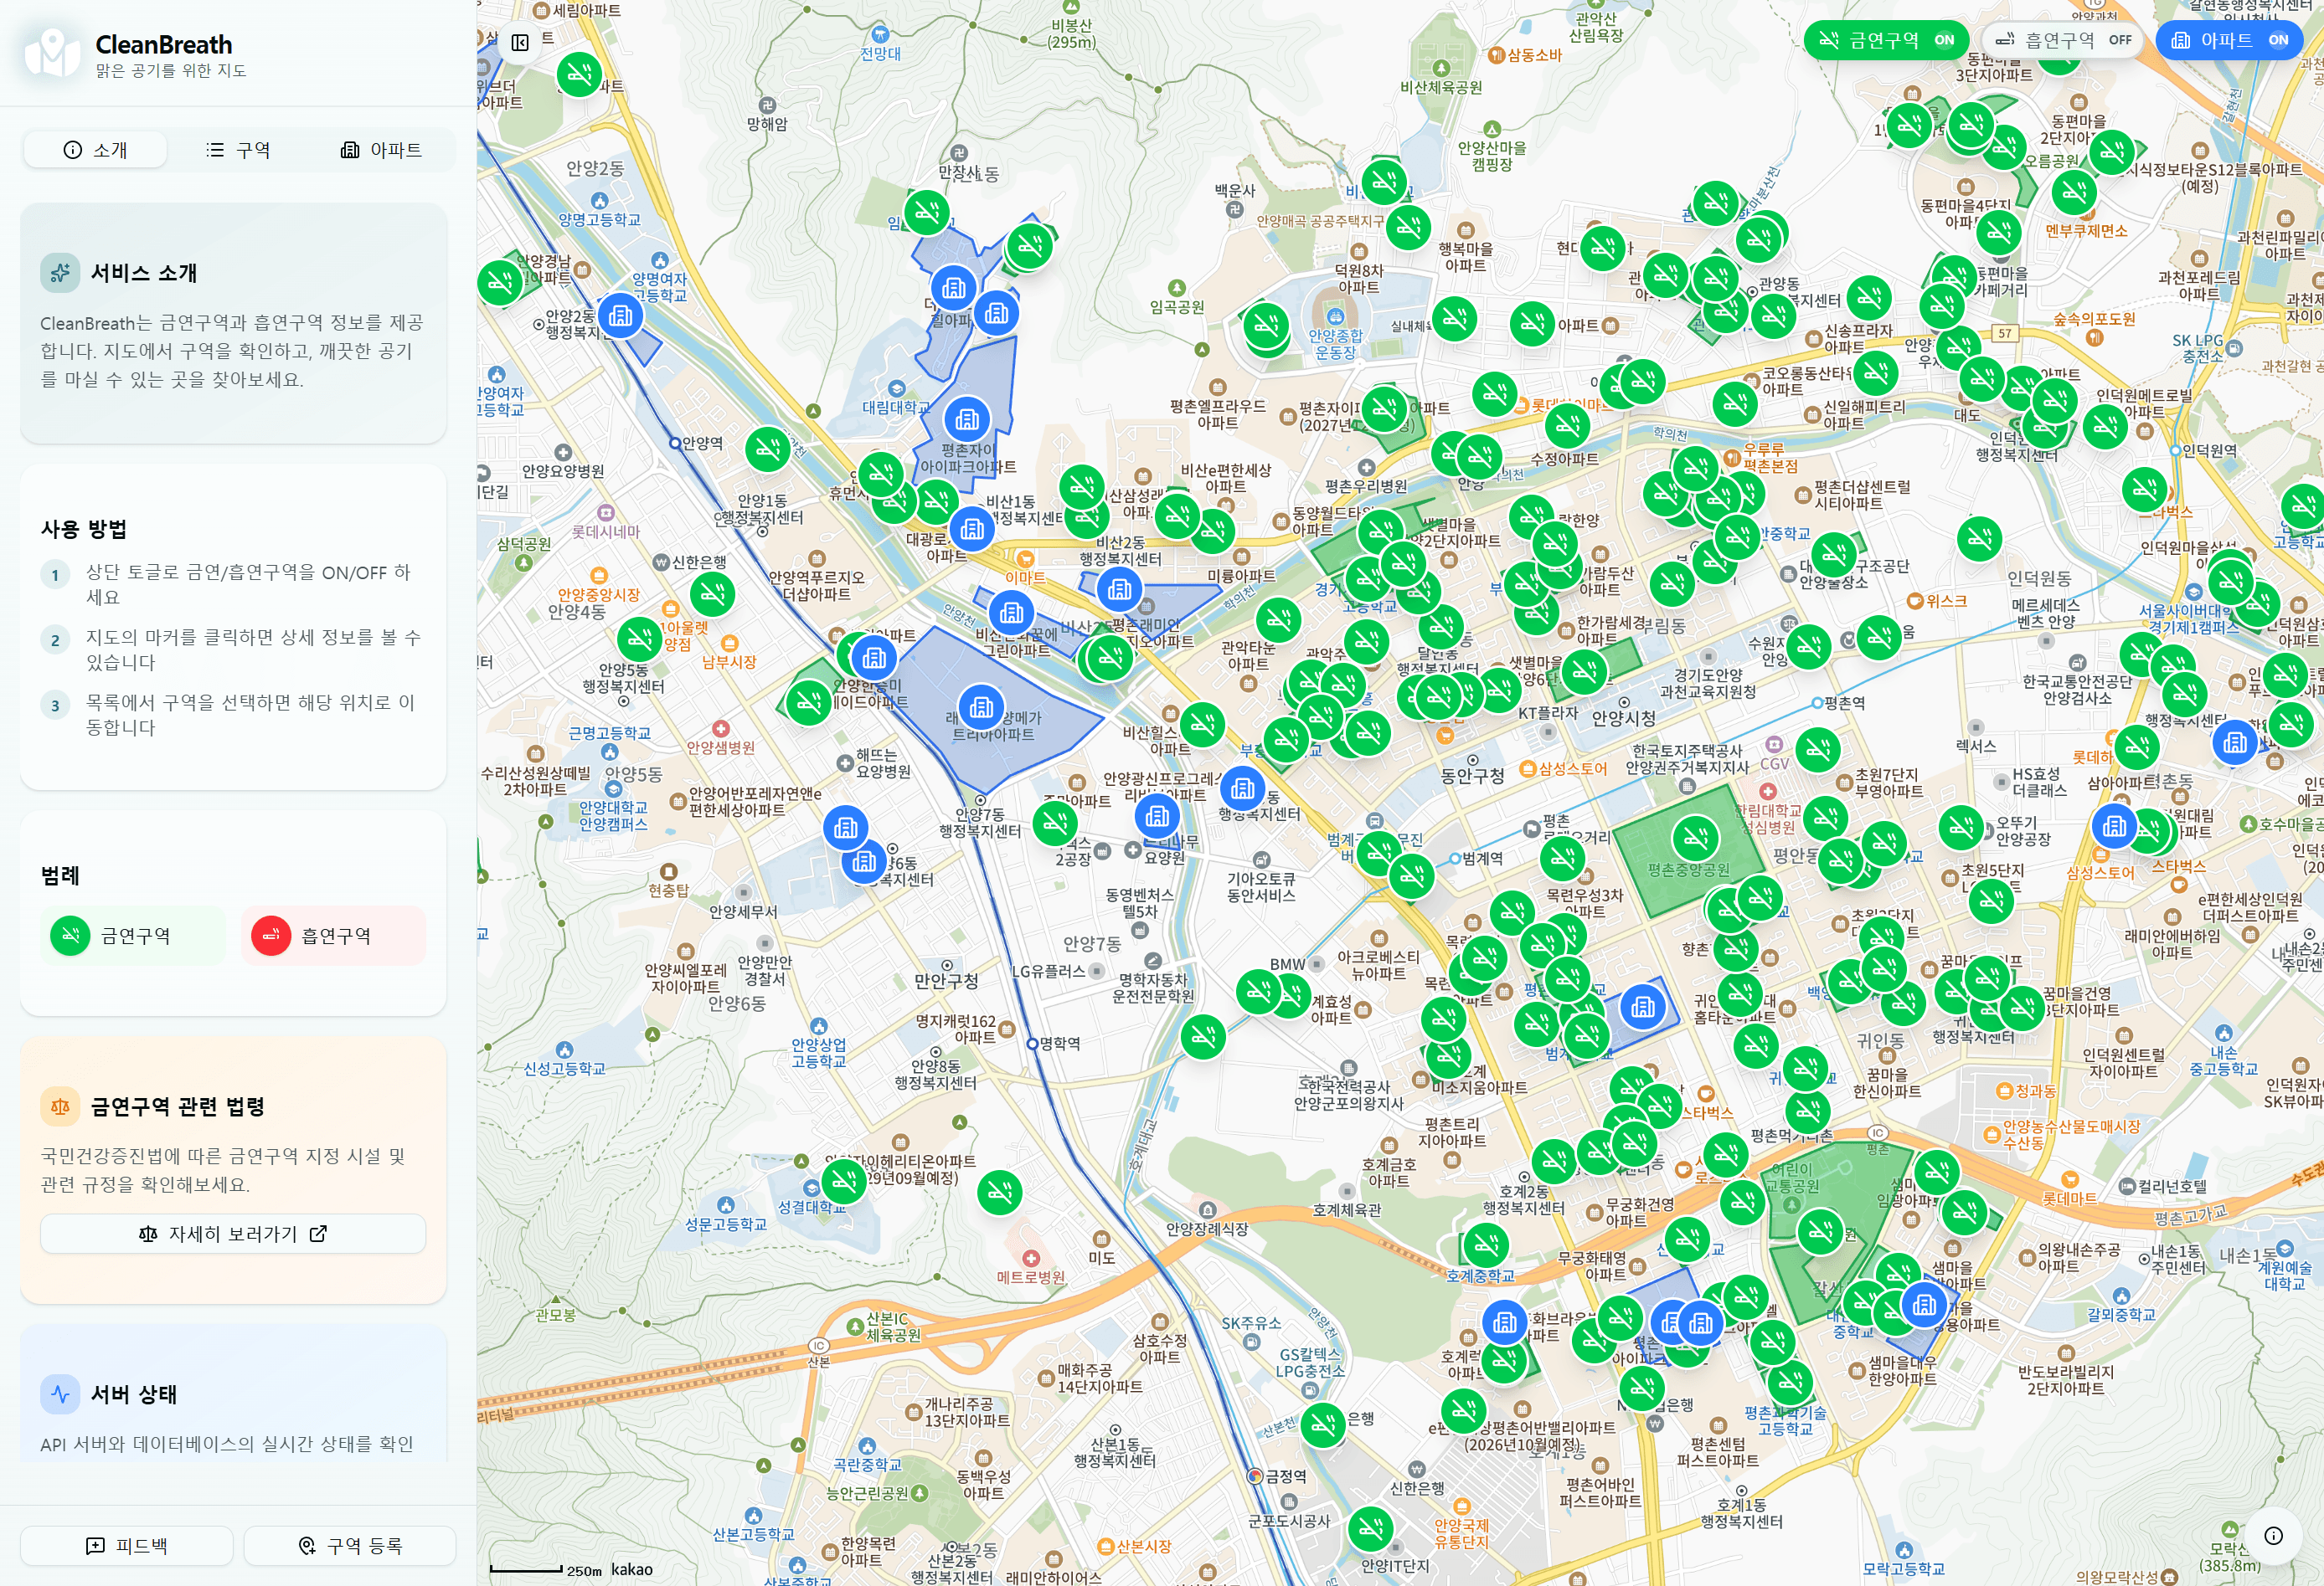Click the scales icon in 금연구역 관련 법령 card
Screen dimensions: 2324x1586
point(60,1106)
